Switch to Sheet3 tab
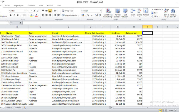 coord(18,108)
